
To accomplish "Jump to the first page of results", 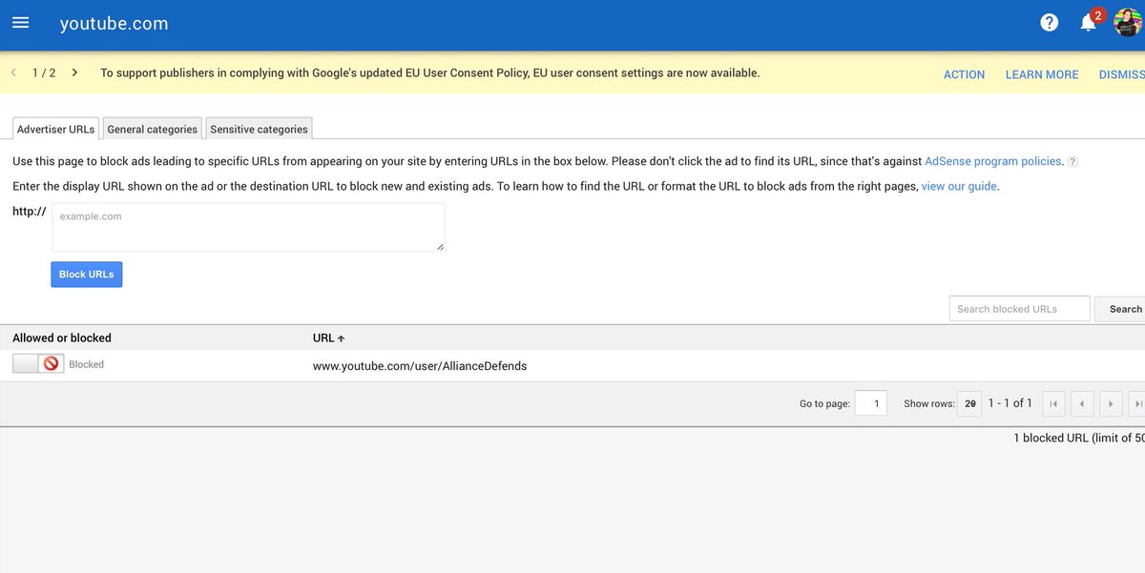I will (1053, 403).
